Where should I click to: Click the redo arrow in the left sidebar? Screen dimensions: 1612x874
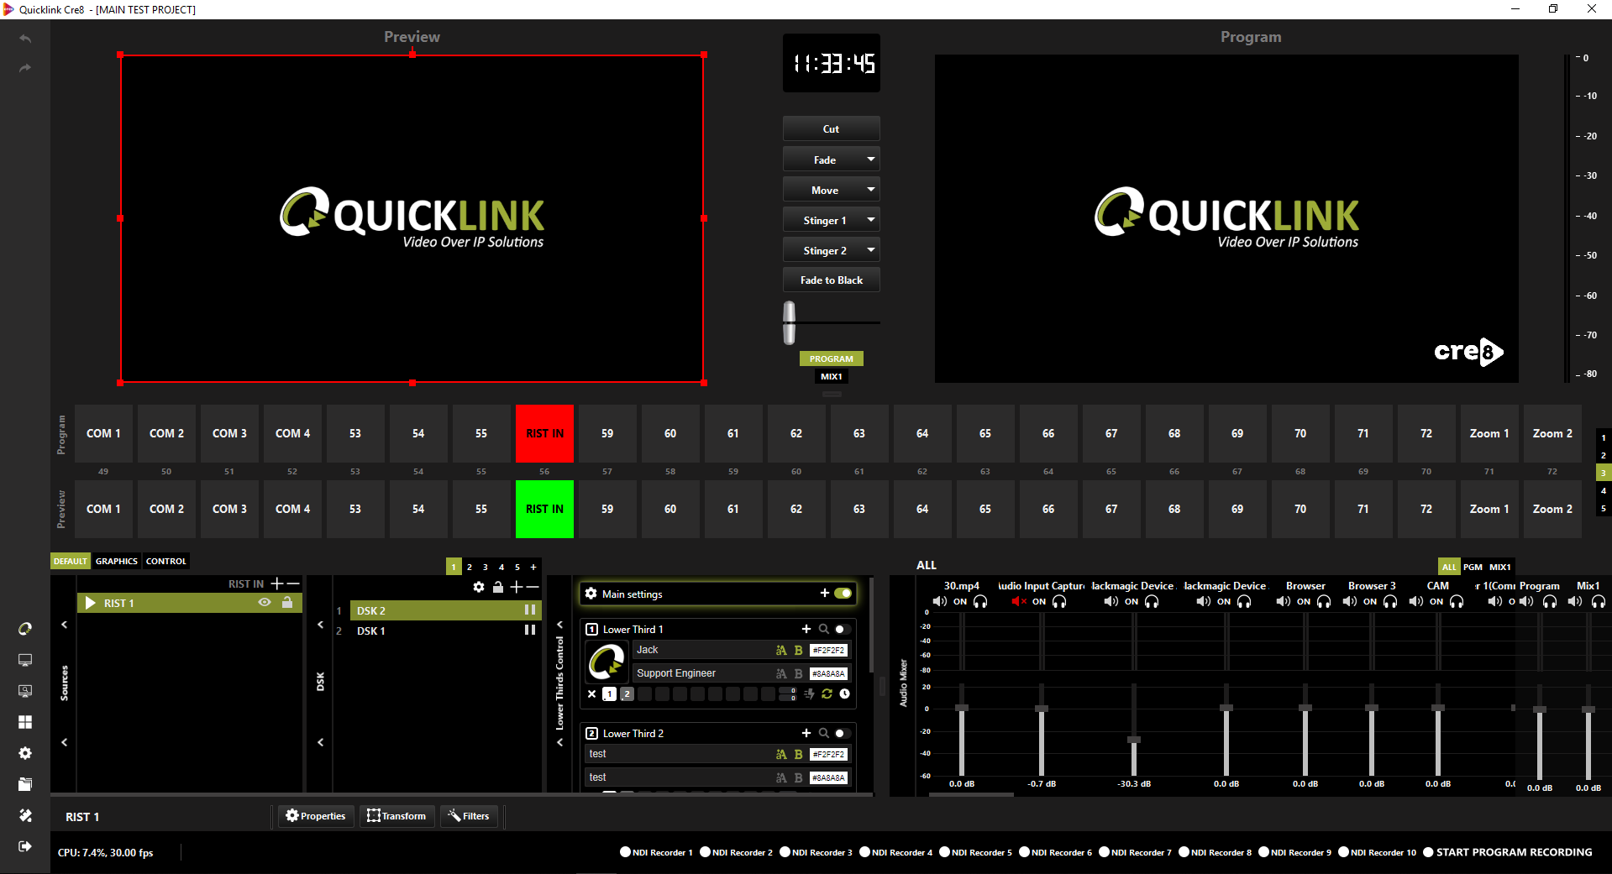click(x=25, y=68)
